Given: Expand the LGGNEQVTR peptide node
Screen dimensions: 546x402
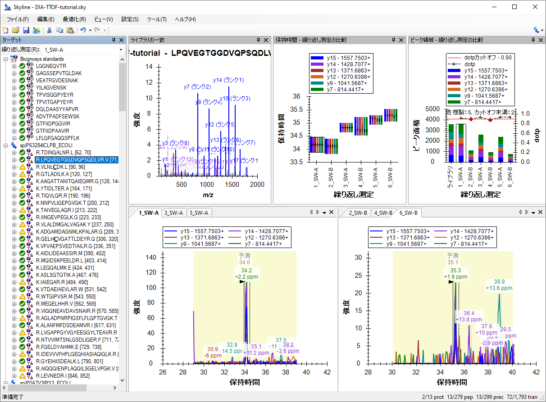Looking at the screenshot, I should [x=14, y=66].
